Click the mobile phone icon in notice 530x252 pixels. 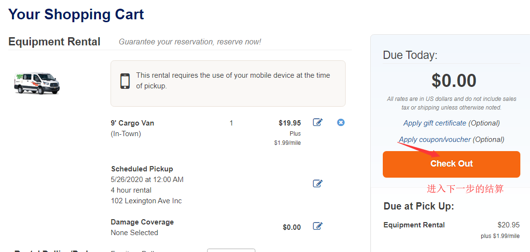[125, 81]
